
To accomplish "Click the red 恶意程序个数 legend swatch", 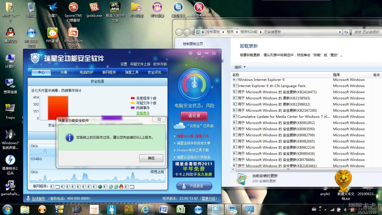I will (x=133, y=98).
